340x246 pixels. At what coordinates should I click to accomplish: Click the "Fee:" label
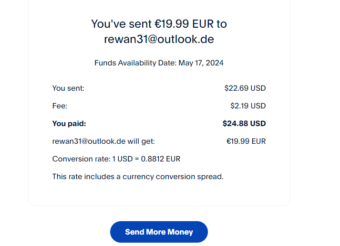59,106
